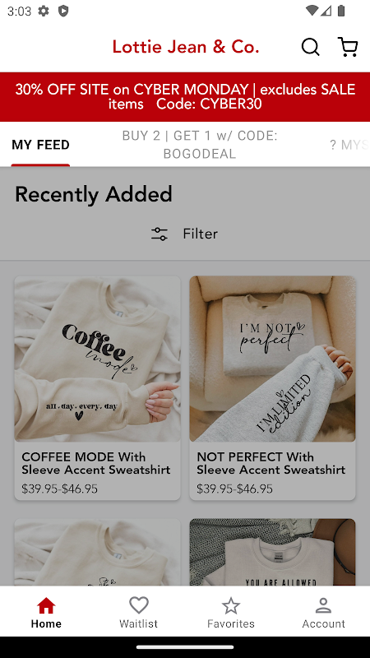This screenshot has height=658, width=370.
Task: Open COFFEE MODE sweatshirt image
Action: [x=98, y=359]
